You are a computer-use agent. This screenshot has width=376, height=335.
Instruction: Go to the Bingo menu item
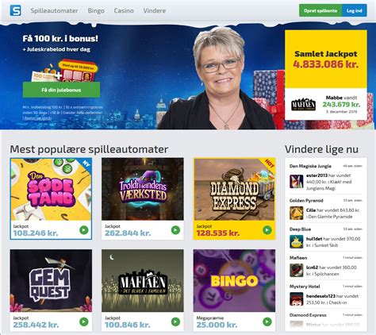pyautogui.click(x=96, y=10)
